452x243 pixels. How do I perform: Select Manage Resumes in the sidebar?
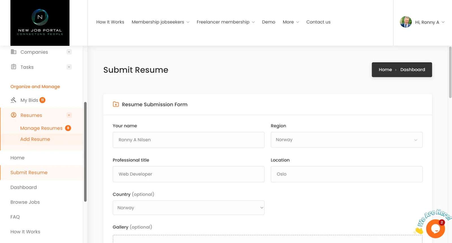click(x=41, y=128)
